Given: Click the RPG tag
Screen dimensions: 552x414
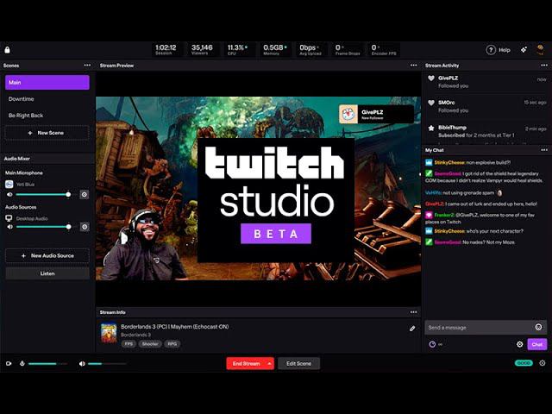Looking at the screenshot, I should [x=172, y=343].
